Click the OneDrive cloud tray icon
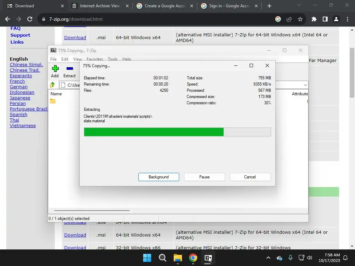 tap(279, 258)
